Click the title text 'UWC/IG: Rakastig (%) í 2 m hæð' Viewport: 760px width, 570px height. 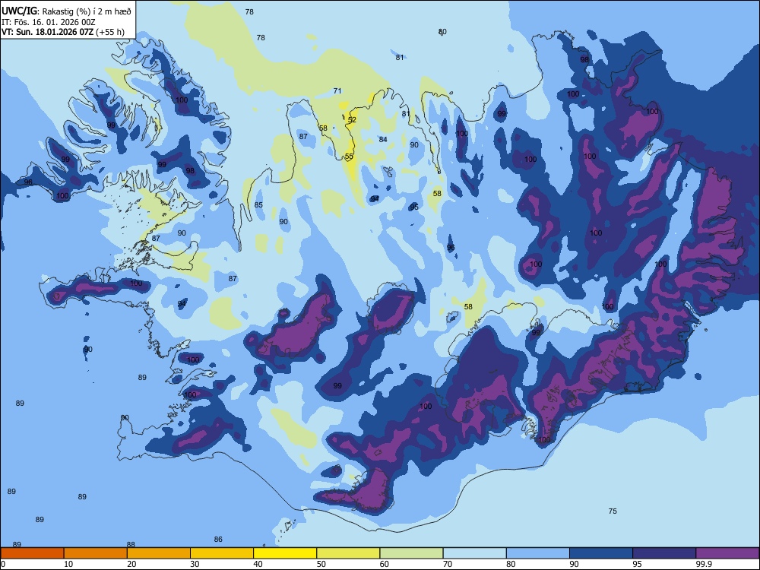[66, 11]
